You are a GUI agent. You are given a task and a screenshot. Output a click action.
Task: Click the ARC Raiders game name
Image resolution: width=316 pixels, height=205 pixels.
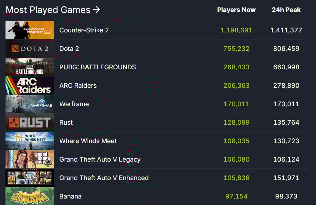pyautogui.click(x=78, y=85)
